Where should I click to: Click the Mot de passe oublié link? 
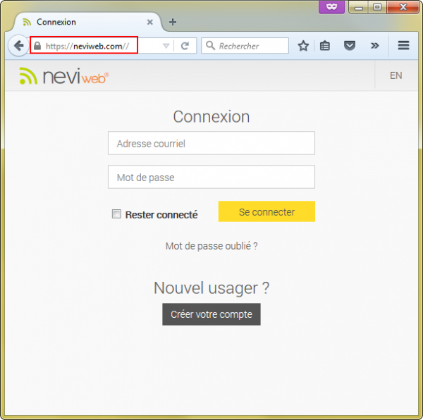[x=211, y=246]
